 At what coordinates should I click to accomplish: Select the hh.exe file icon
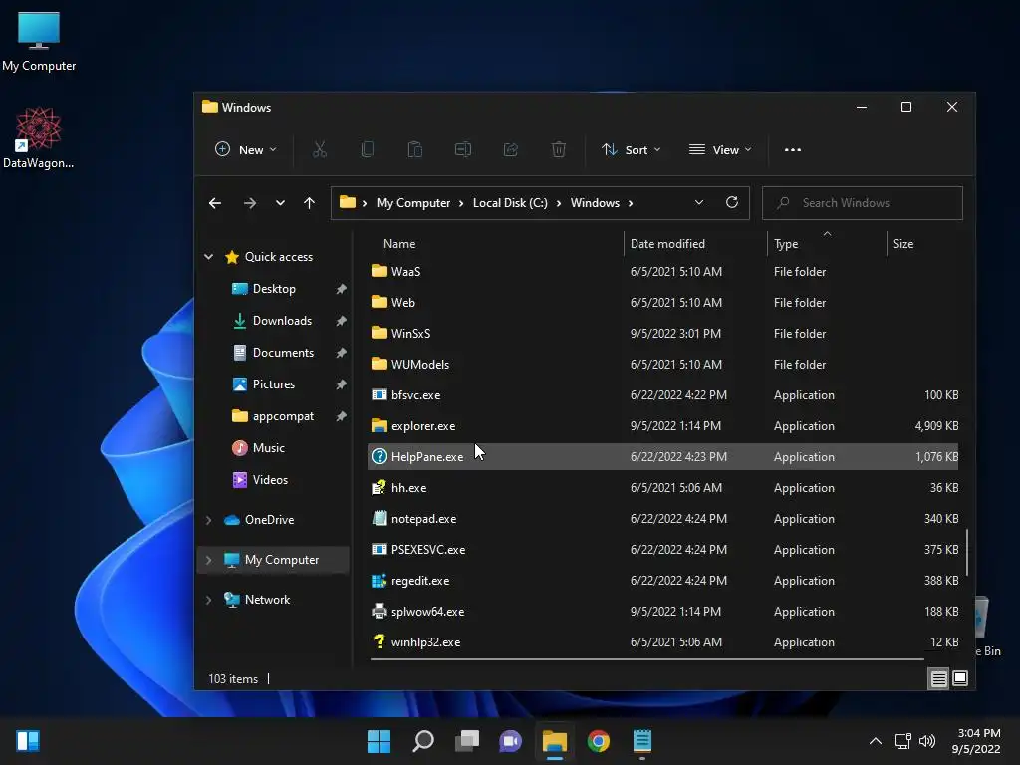click(x=379, y=488)
